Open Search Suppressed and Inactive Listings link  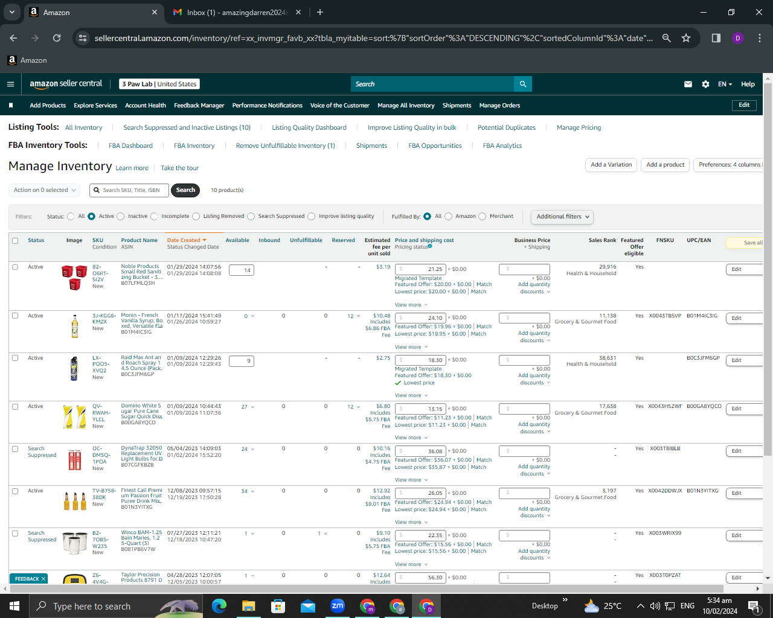(187, 128)
